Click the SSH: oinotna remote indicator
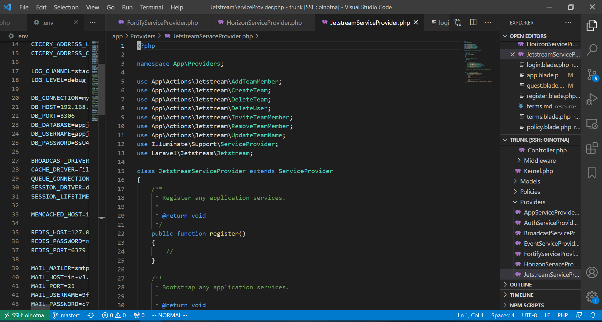Screen dimensions: 602x322 (x=24, y=315)
